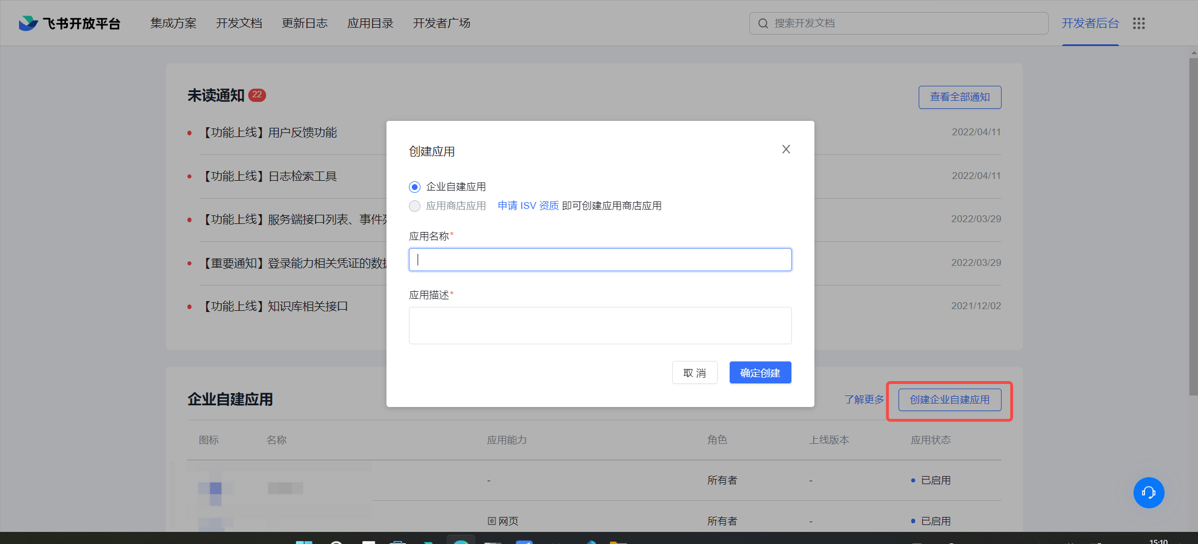Click the Feishu Open Platform logo
Image resolution: width=1198 pixels, height=544 pixels.
point(70,24)
